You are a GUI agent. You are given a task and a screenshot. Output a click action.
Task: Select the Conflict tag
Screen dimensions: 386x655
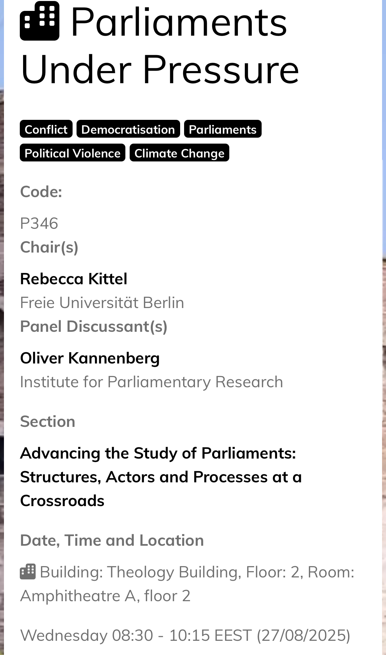pos(46,129)
